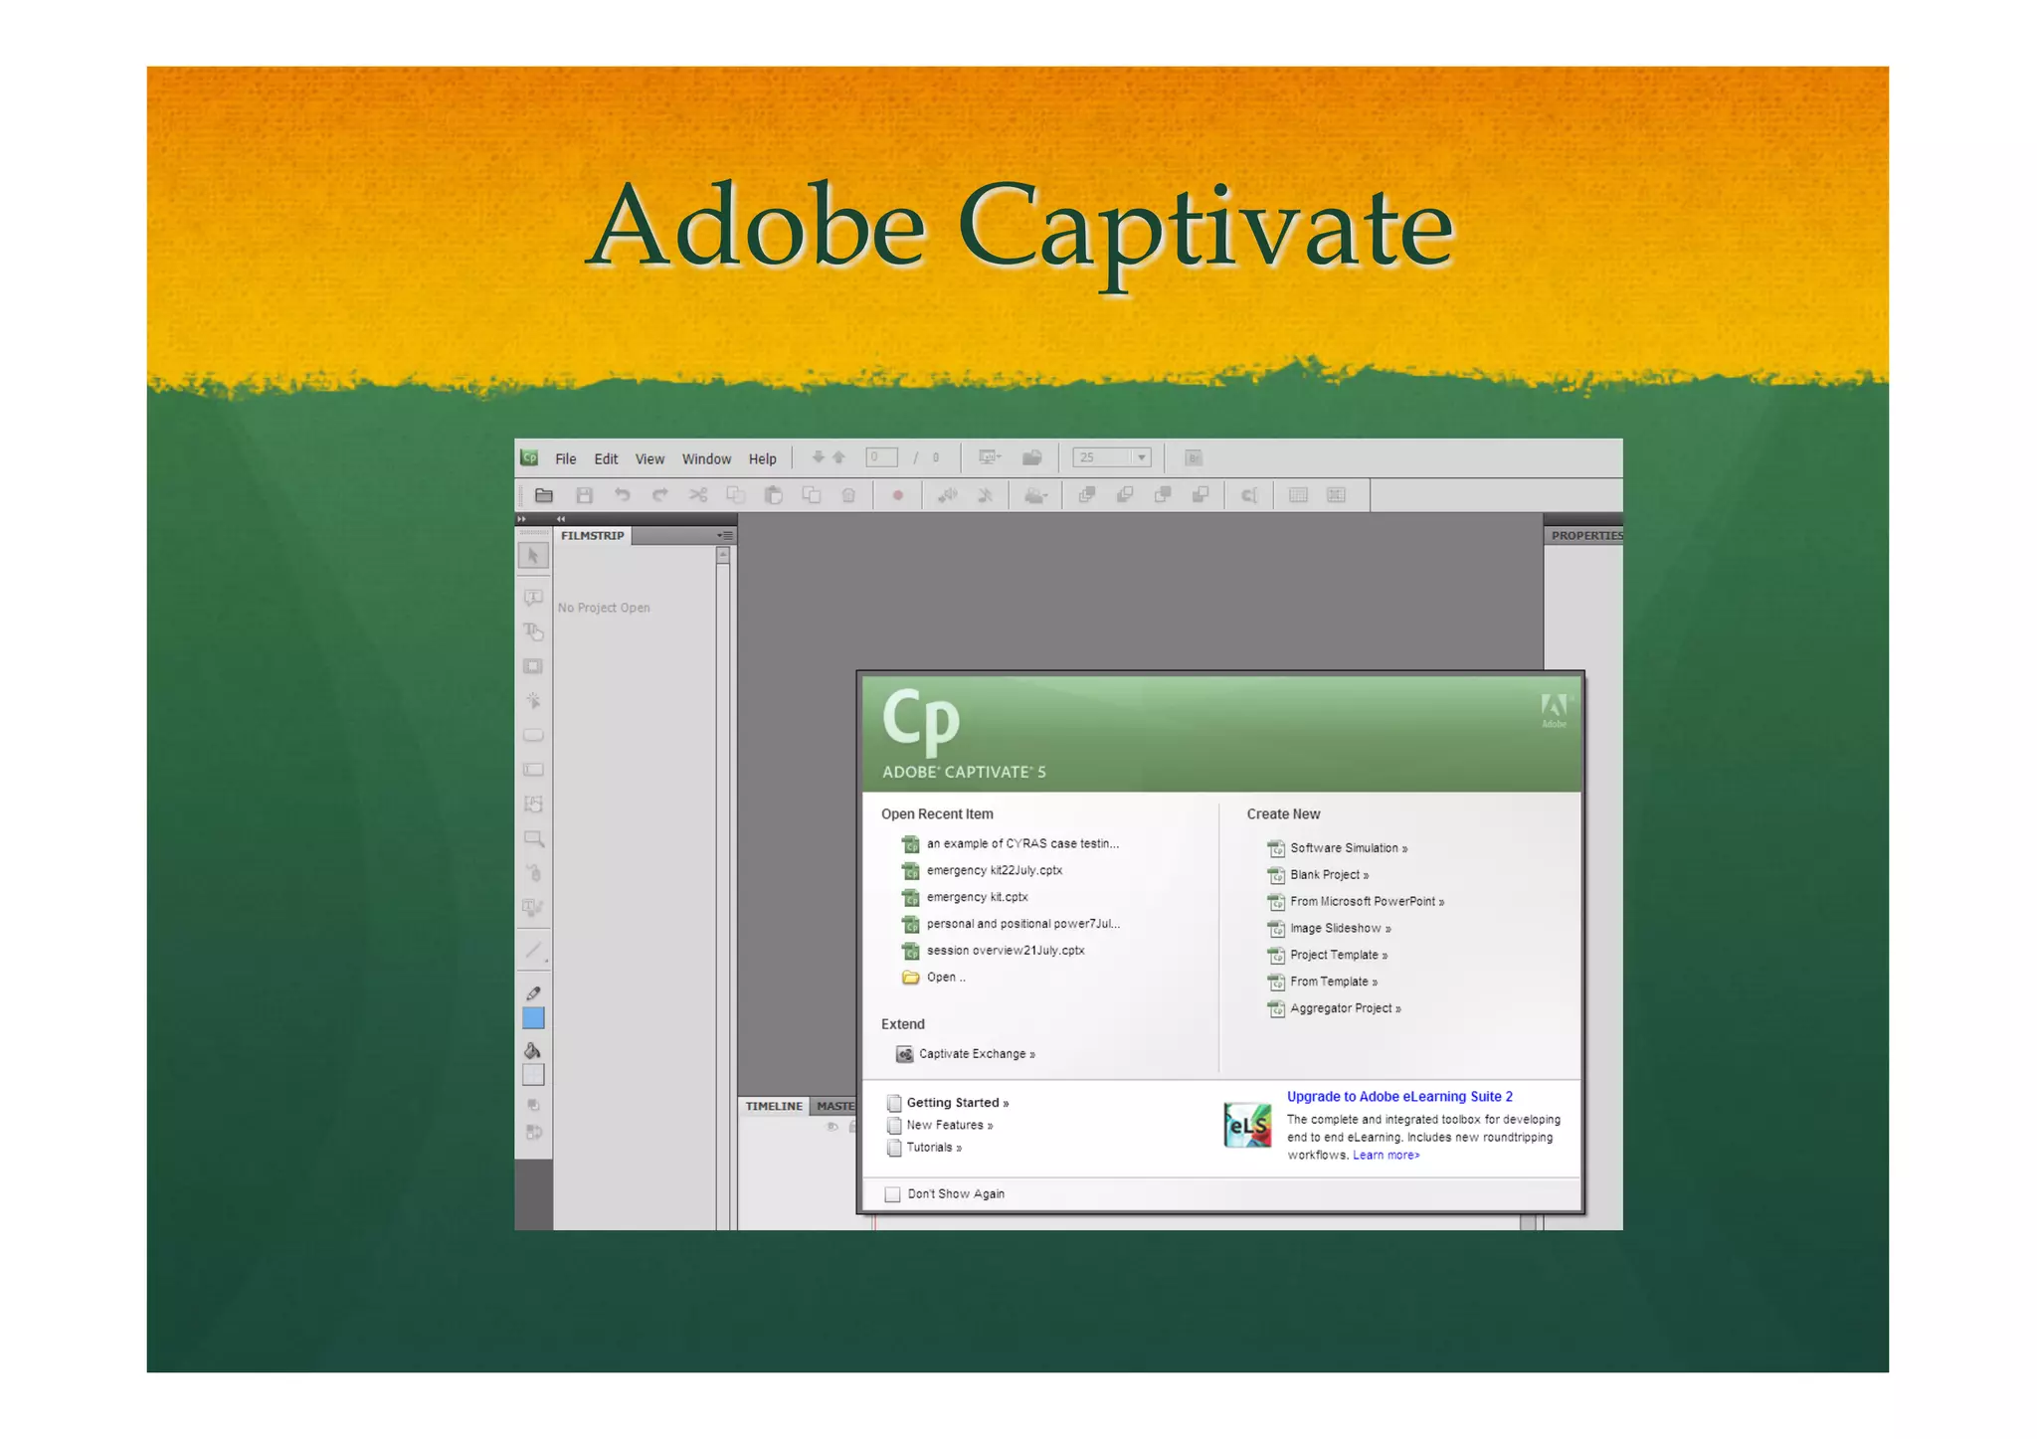Collapse the Filmstrip panel double arrows
Viewport: 2037px width, 1439px height.
point(561,519)
